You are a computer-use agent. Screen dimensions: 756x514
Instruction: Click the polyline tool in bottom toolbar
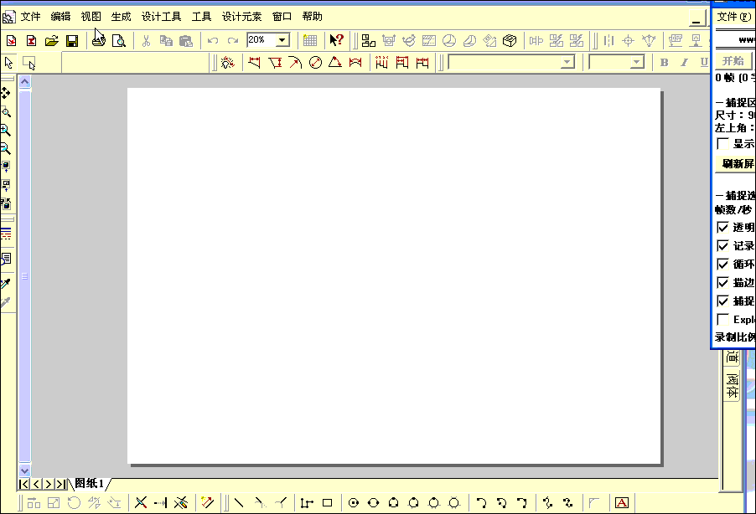point(307,503)
